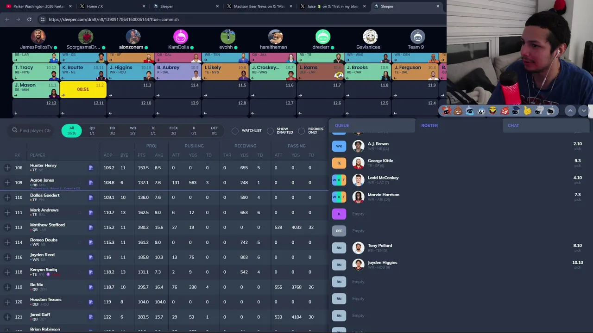Send the thumbs up reaction
The height and width of the screenshot is (333, 593).
tap(527, 111)
